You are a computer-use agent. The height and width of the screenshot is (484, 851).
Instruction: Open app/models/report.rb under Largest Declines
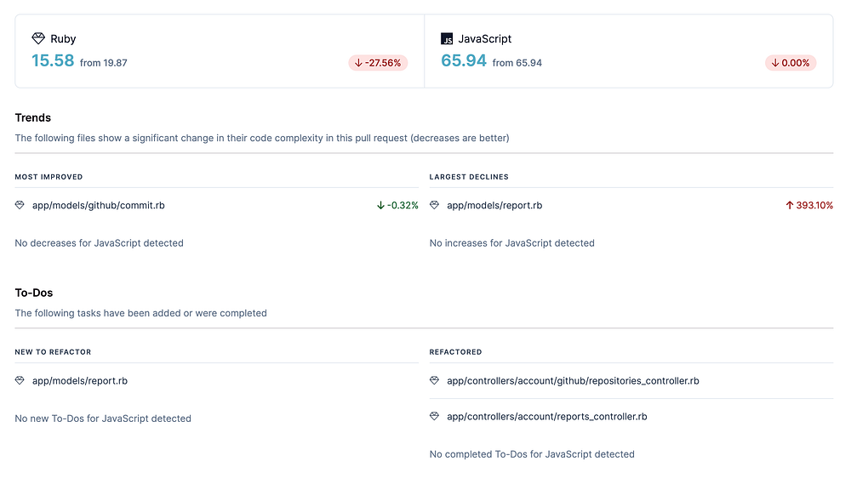[x=494, y=206]
